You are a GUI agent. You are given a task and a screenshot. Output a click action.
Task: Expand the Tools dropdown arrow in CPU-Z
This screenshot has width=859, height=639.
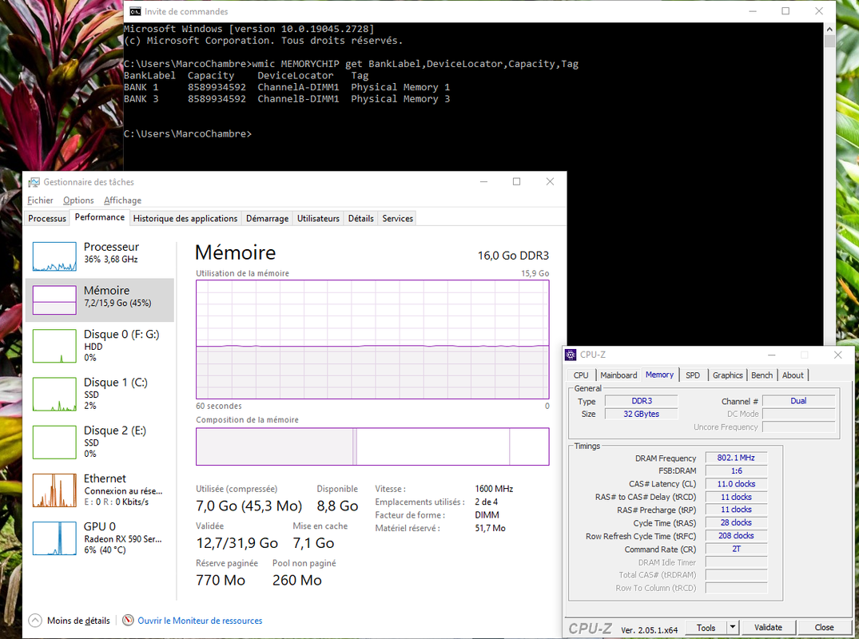pos(733,628)
